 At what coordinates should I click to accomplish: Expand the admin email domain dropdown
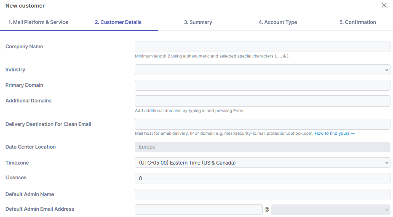pos(331,209)
